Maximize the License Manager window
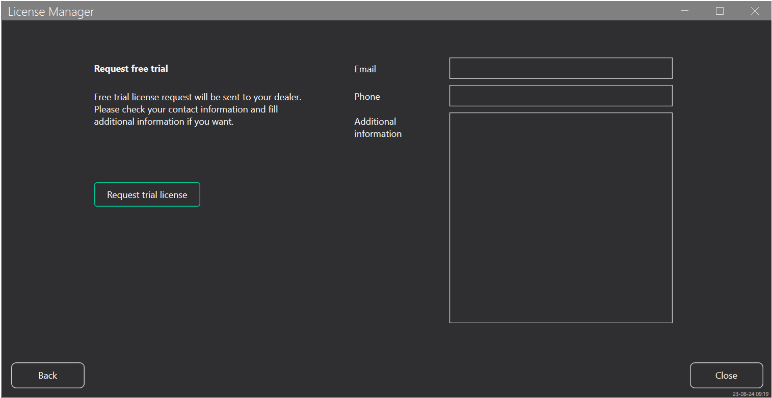This screenshot has width=772, height=398. tap(720, 11)
